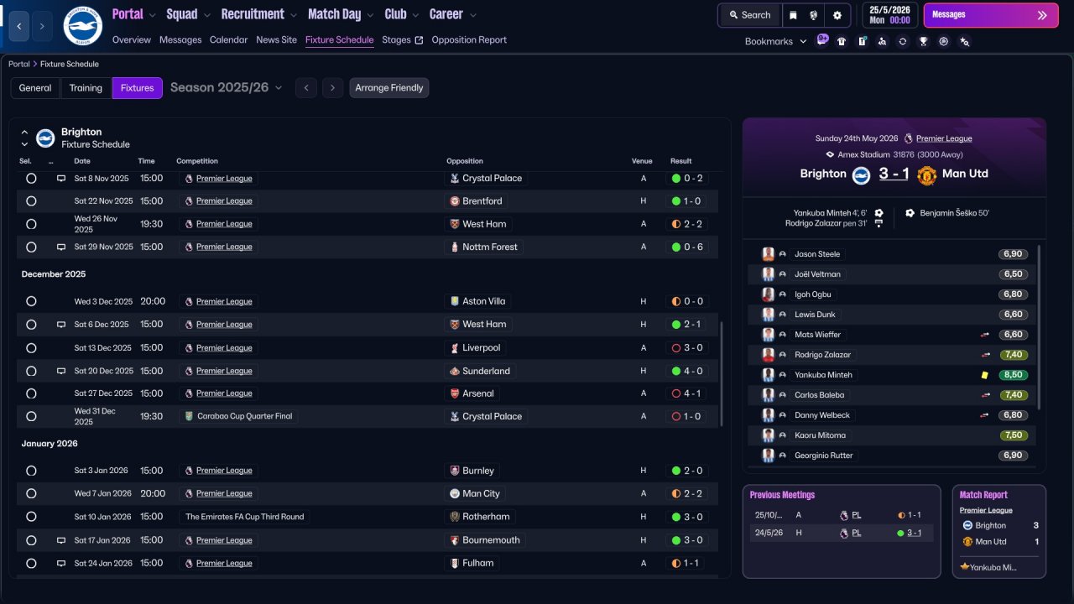Click the TV icon for Sat 6 Dec fixture
Viewport: 1074px width, 604px height.
[x=61, y=325]
